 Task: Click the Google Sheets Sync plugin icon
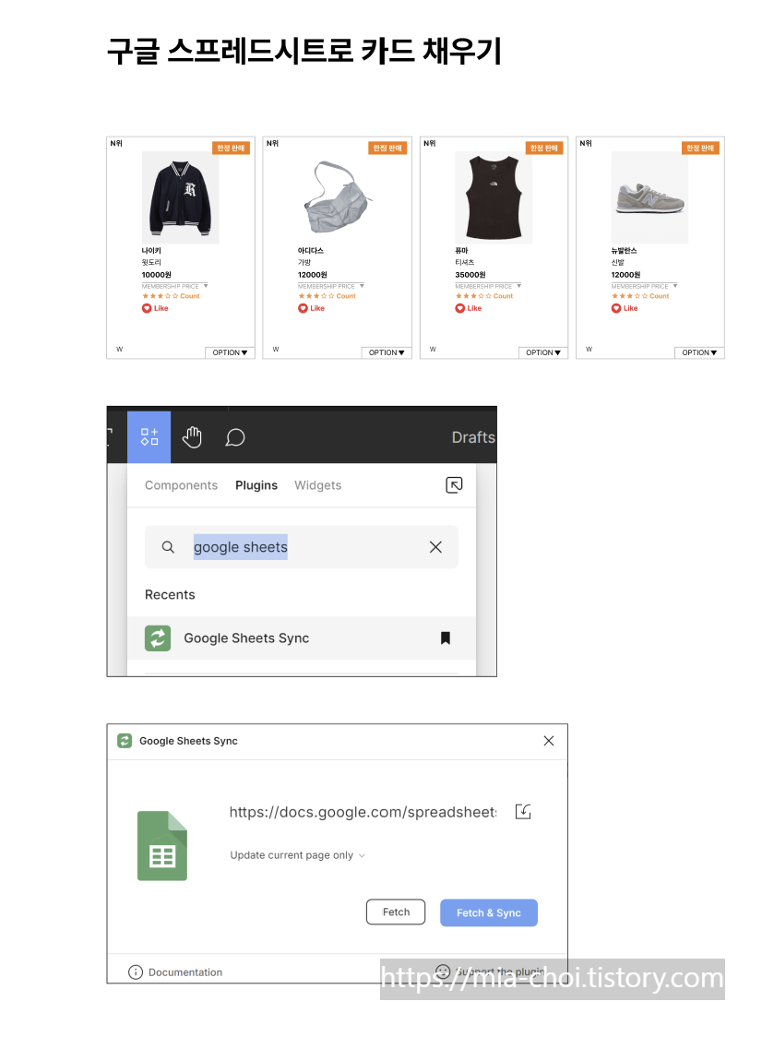pos(158,638)
